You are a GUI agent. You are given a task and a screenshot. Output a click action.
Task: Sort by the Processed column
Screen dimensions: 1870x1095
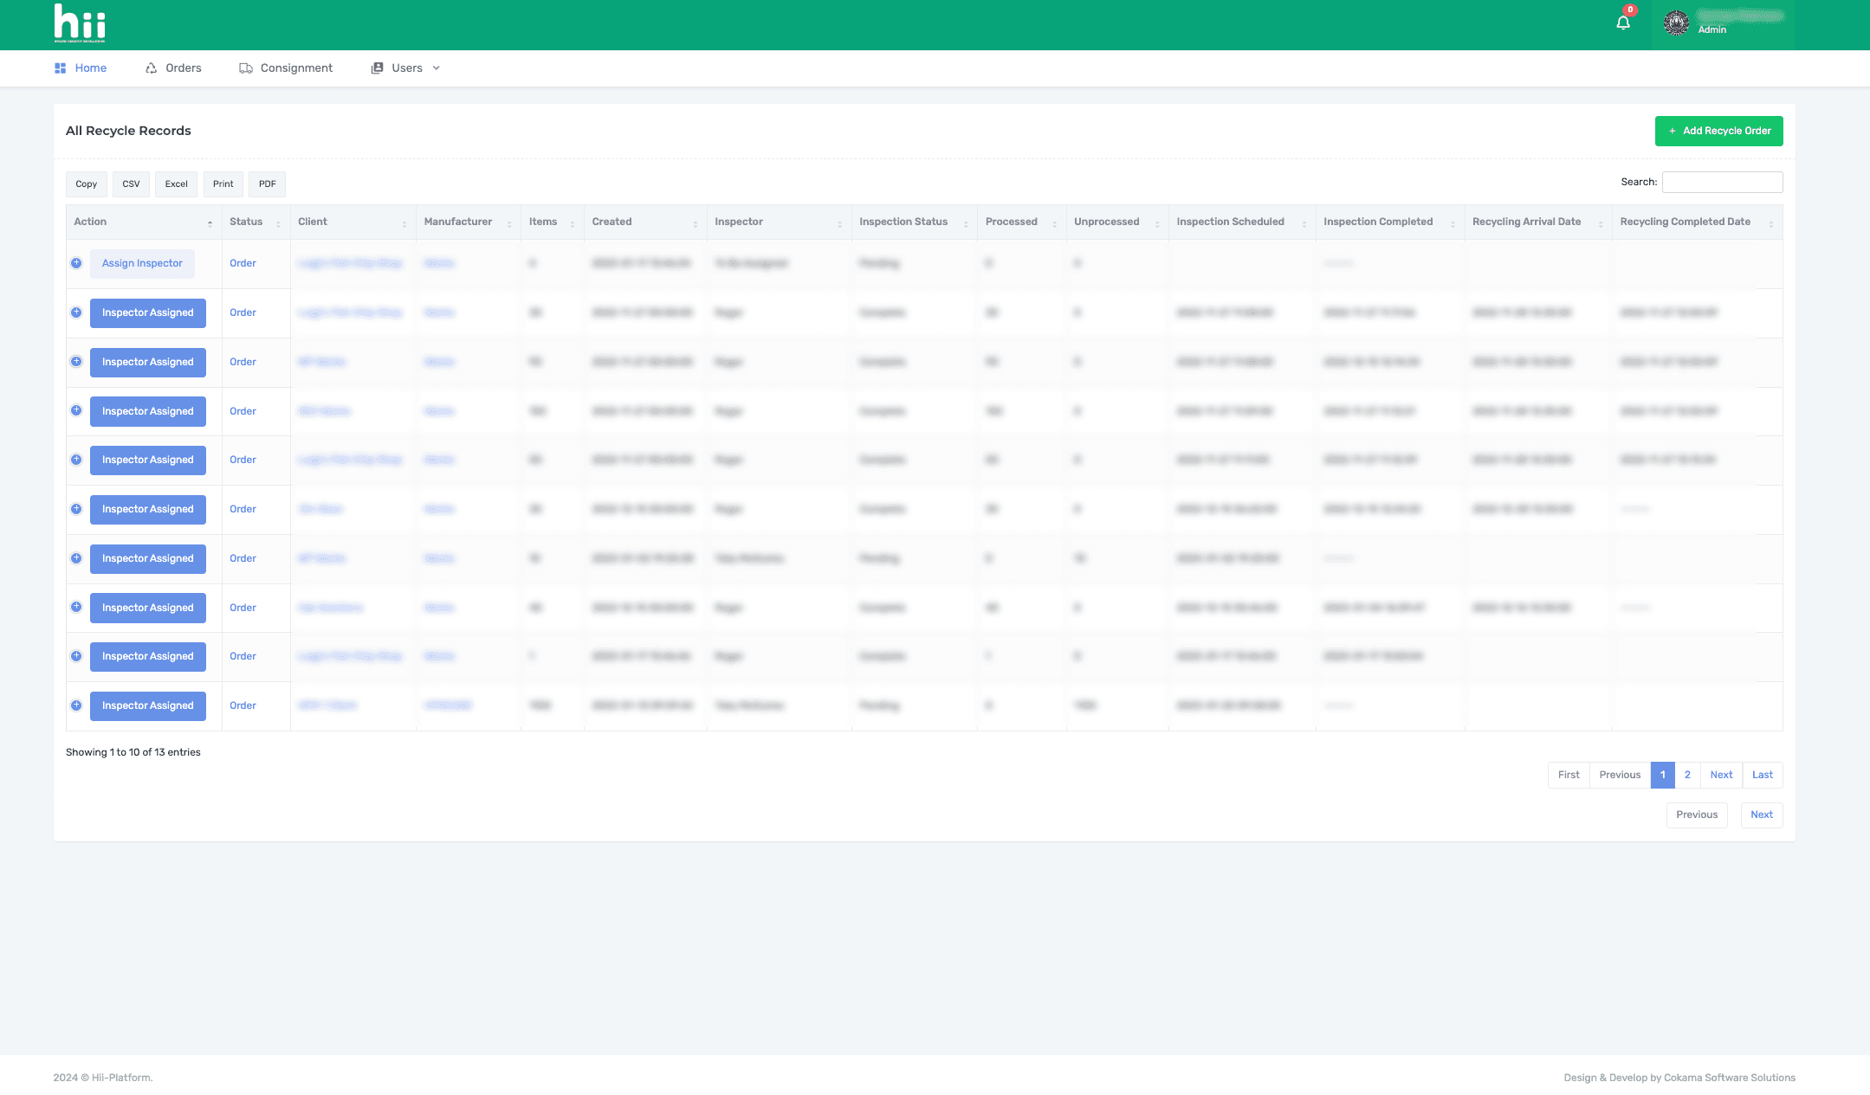(x=1021, y=222)
